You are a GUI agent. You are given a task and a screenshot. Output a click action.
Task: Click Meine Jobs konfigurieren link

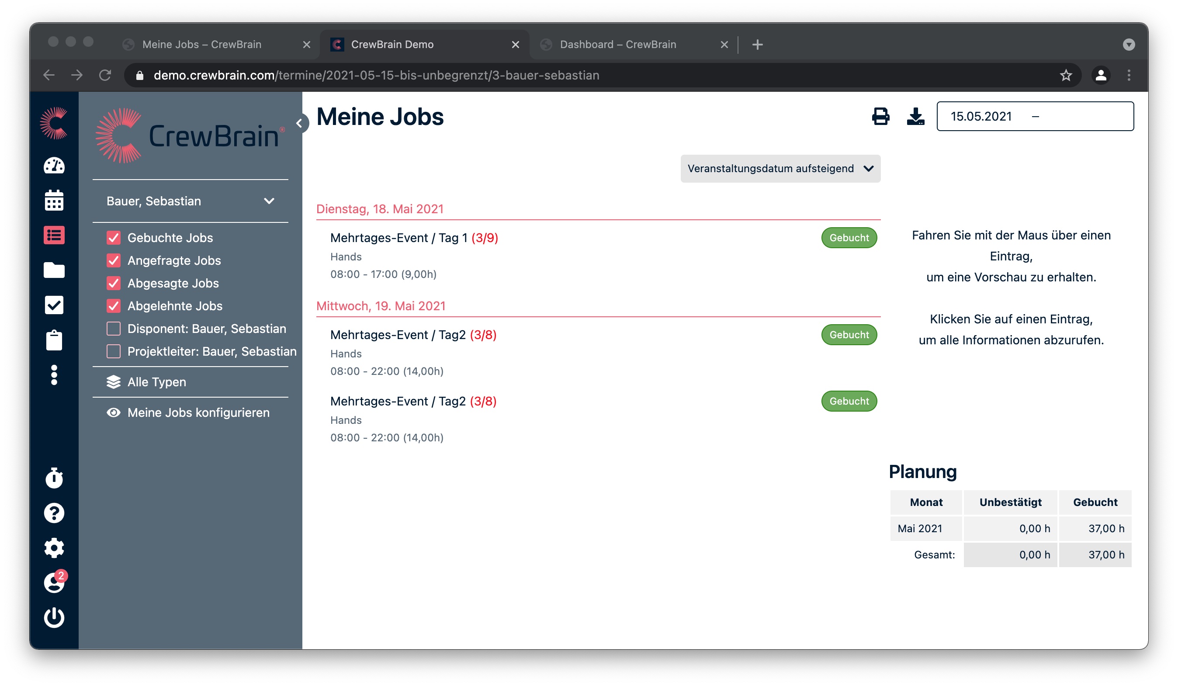coord(198,412)
